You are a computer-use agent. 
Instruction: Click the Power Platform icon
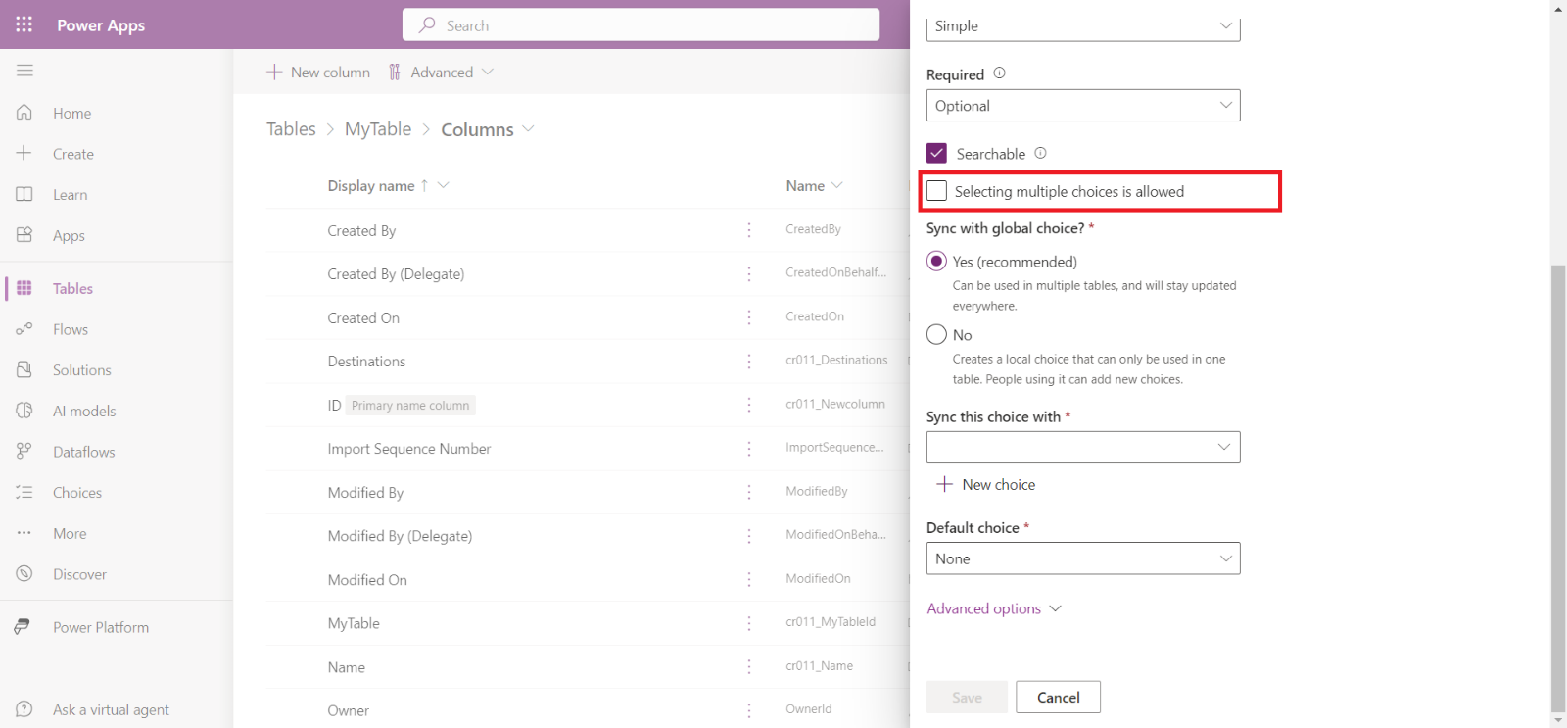22,626
